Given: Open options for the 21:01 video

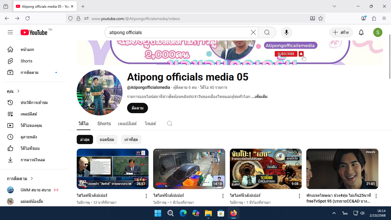Looking at the screenshot, I should pos(376,196).
